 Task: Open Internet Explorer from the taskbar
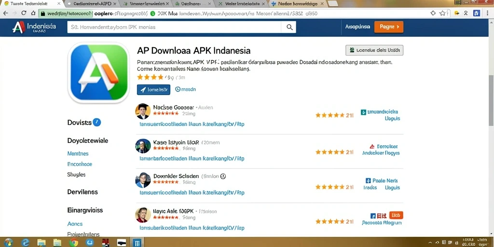(25, 242)
